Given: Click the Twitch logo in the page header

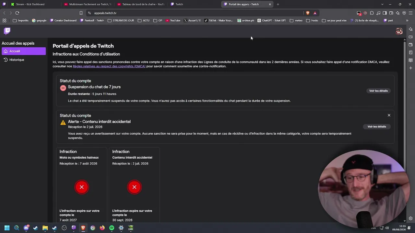Looking at the screenshot, I should 7,31.
